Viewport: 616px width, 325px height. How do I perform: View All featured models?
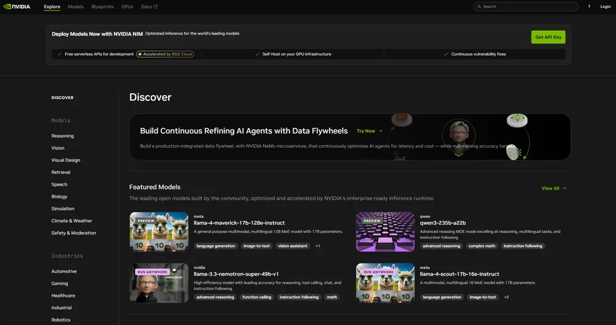pyautogui.click(x=553, y=188)
